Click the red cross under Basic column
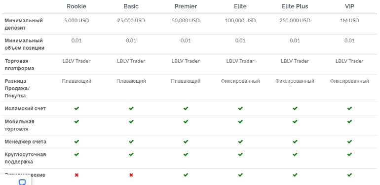Viewport: 380px width, 185px height. [131, 175]
